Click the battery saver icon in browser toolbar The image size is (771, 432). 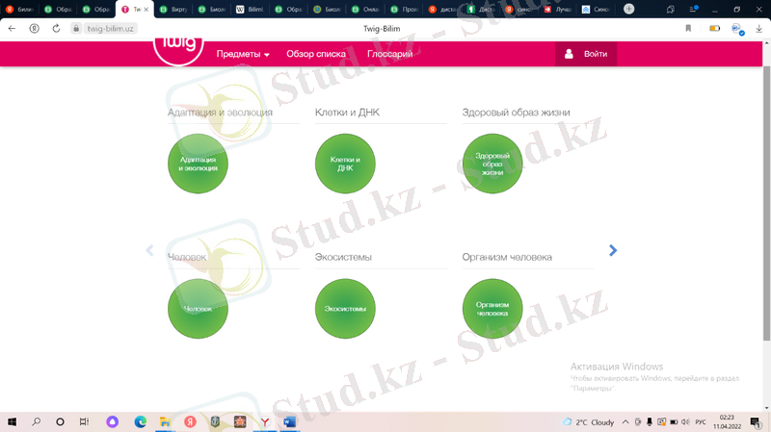714,29
